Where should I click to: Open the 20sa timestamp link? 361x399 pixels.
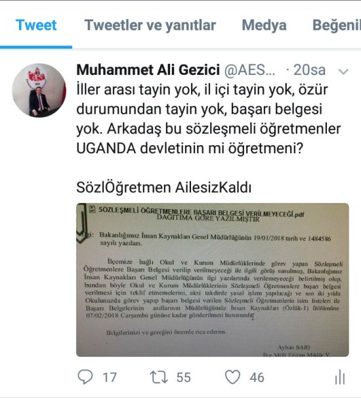[309, 70]
